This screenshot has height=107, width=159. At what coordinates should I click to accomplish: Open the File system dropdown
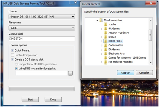pyautogui.click(x=73, y=28)
